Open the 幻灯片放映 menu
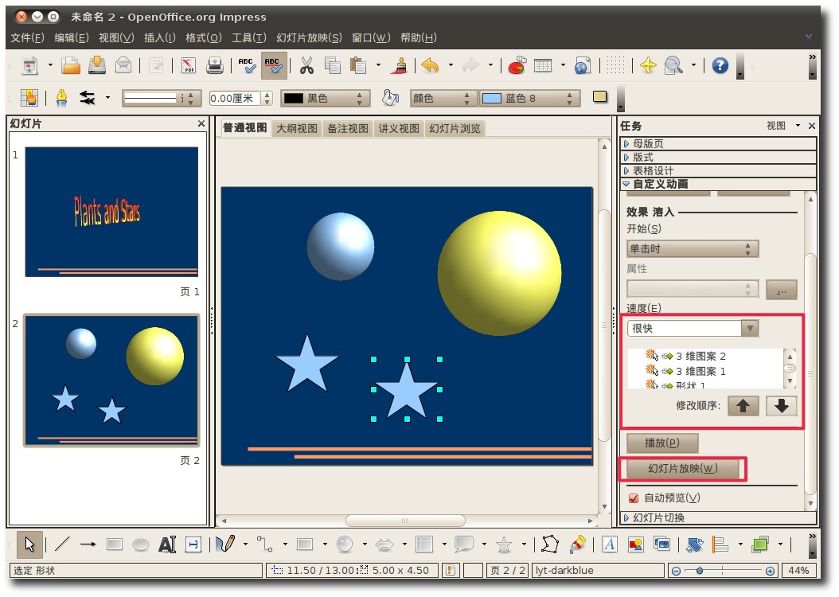 [x=309, y=37]
